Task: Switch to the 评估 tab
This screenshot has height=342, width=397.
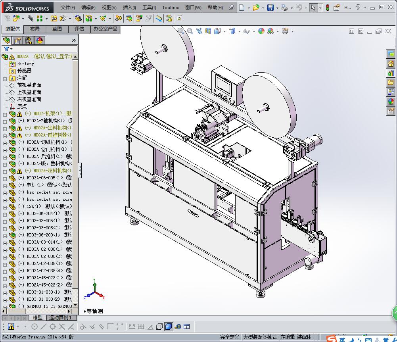Action: click(79, 29)
